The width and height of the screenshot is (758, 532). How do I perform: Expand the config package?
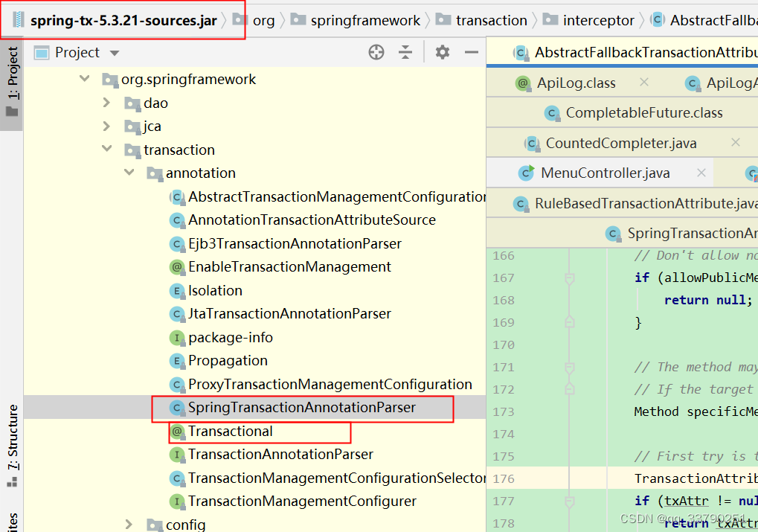tap(129, 525)
